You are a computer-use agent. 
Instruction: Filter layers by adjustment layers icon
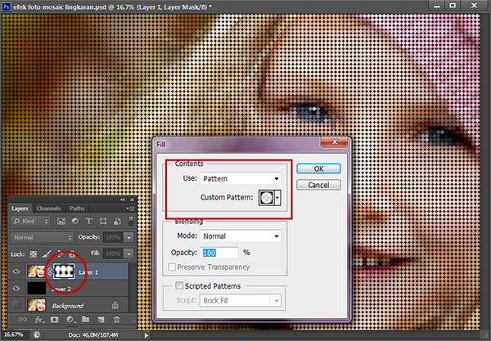75,221
